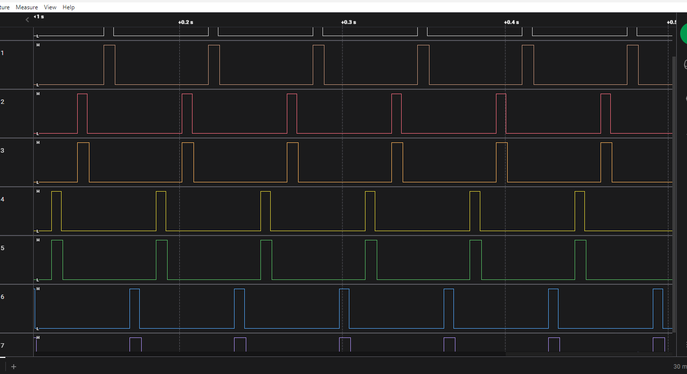Click the +0.4 s timeline marker
This screenshot has width=687, height=374.
pyautogui.click(x=511, y=22)
